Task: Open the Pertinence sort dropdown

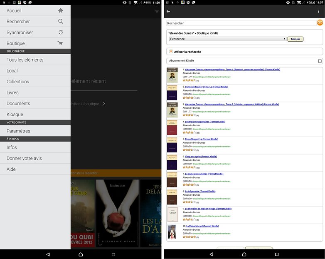Action: [x=228, y=39]
